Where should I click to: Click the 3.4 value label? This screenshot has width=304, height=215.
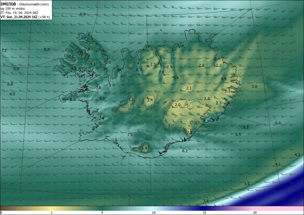point(144,148)
